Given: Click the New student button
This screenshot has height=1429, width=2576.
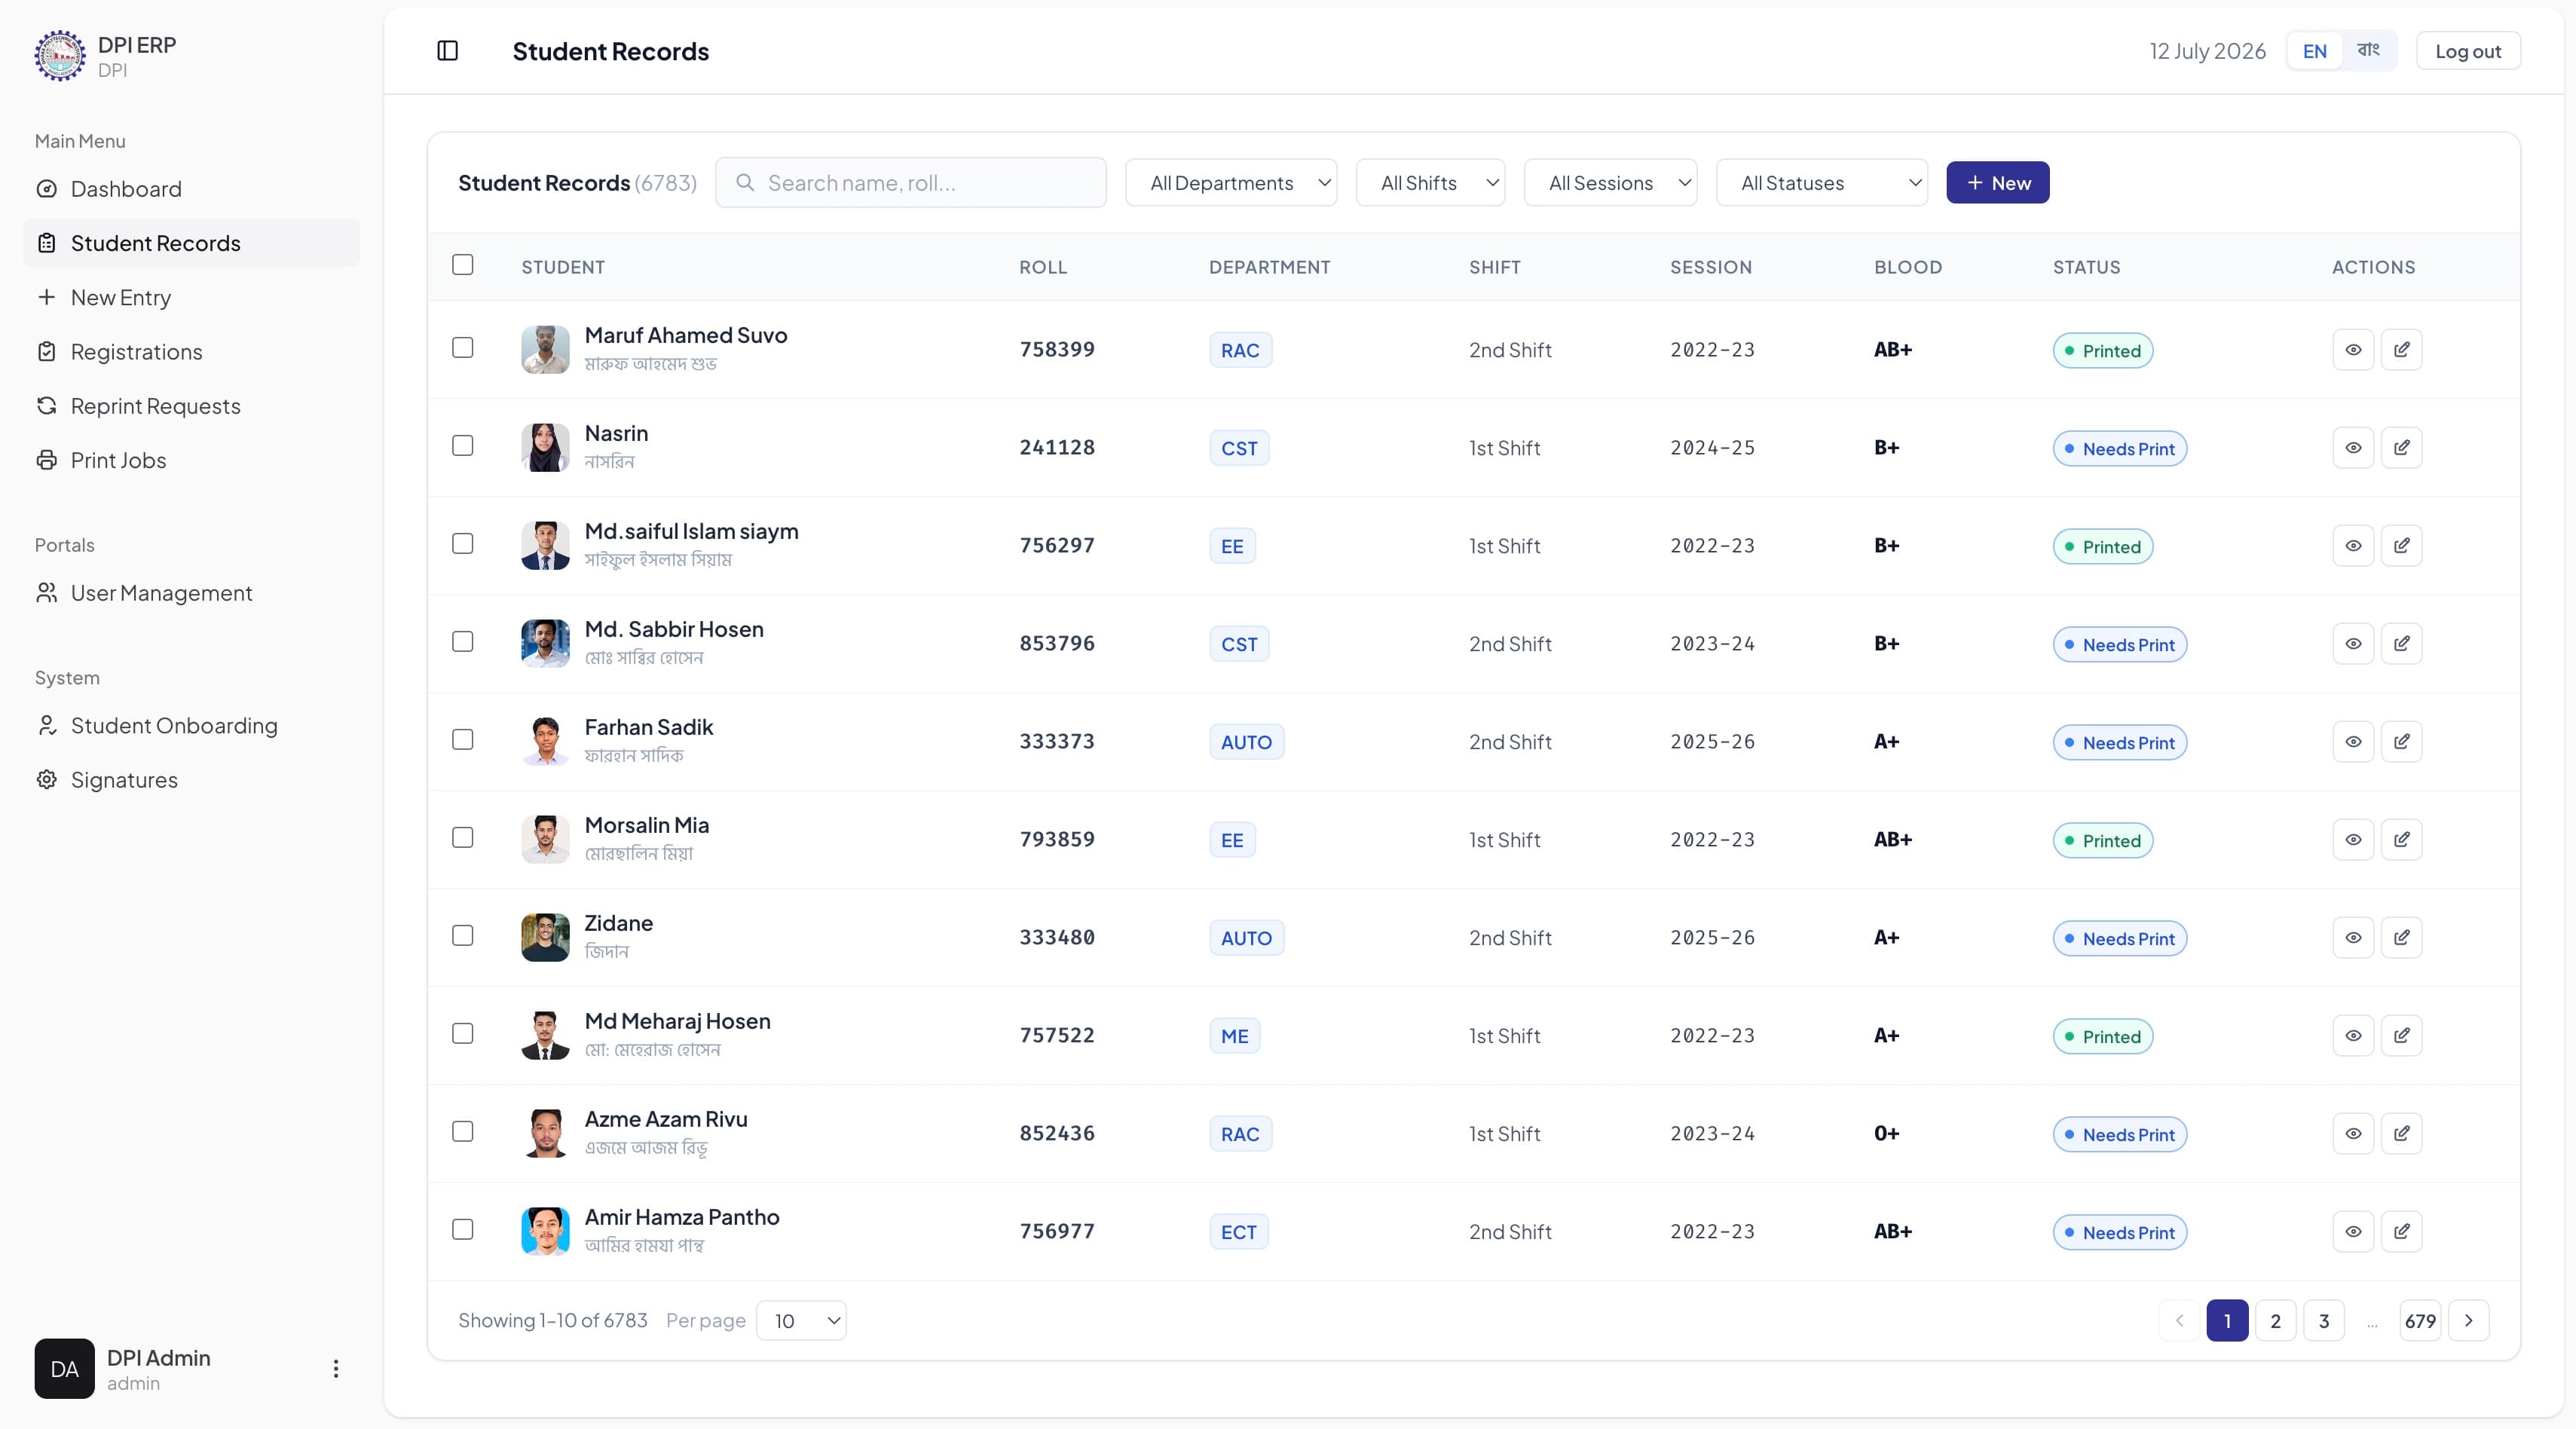Looking at the screenshot, I should coord(1997,183).
